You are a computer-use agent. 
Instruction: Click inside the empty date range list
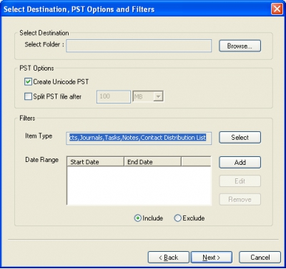[x=139, y=186]
